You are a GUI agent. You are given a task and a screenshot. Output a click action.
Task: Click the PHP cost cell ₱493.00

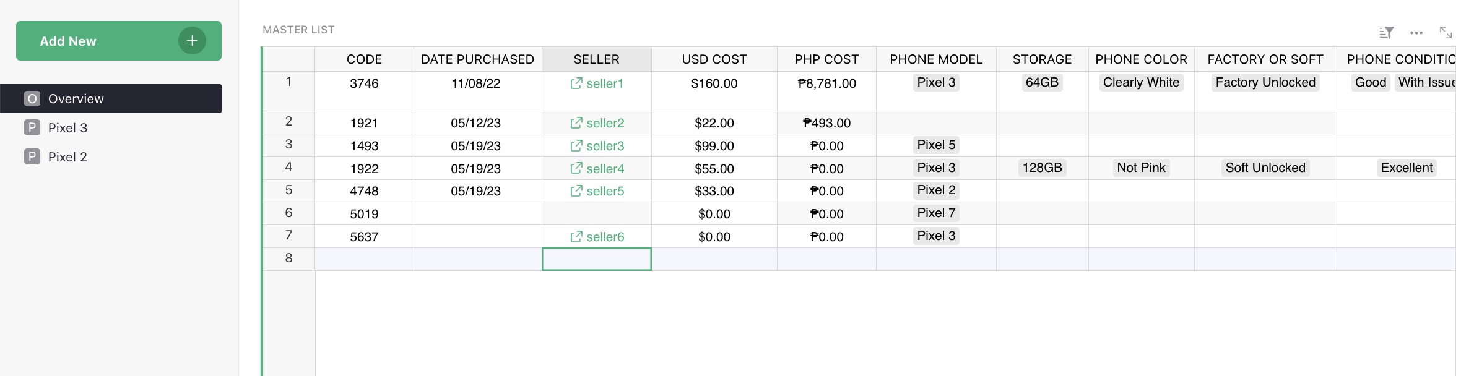tap(826, 123)
